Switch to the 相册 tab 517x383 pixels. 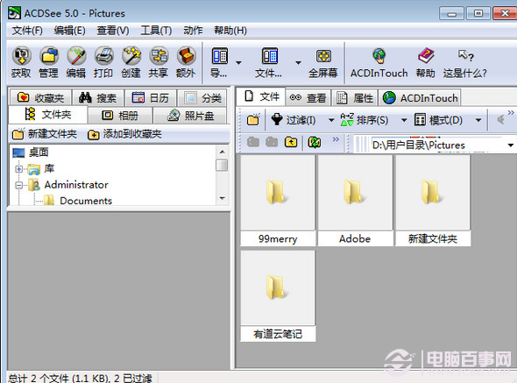click(x=120, y=115)
